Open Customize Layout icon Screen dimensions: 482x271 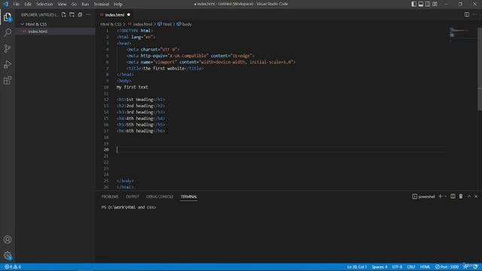435,4
